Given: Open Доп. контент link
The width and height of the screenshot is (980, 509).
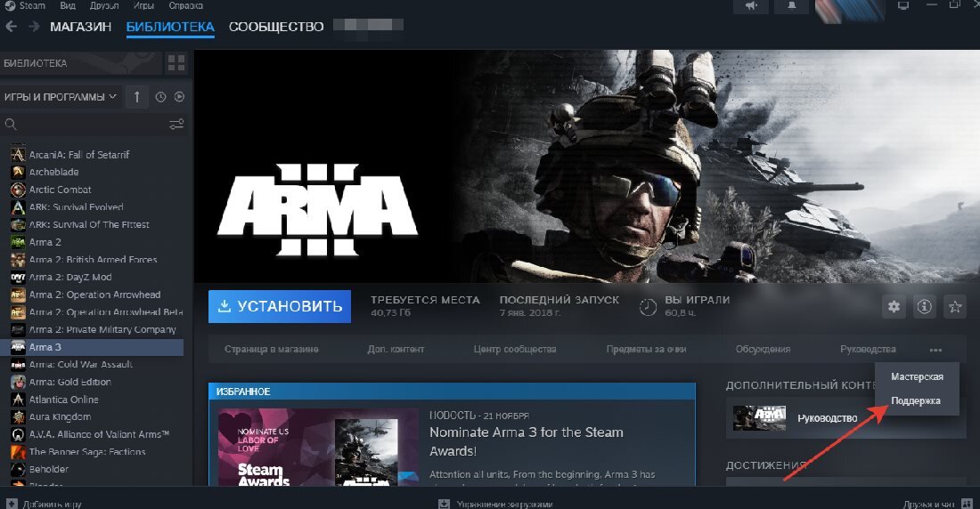Looking at the screenshot, I should [x=396, y=349].
